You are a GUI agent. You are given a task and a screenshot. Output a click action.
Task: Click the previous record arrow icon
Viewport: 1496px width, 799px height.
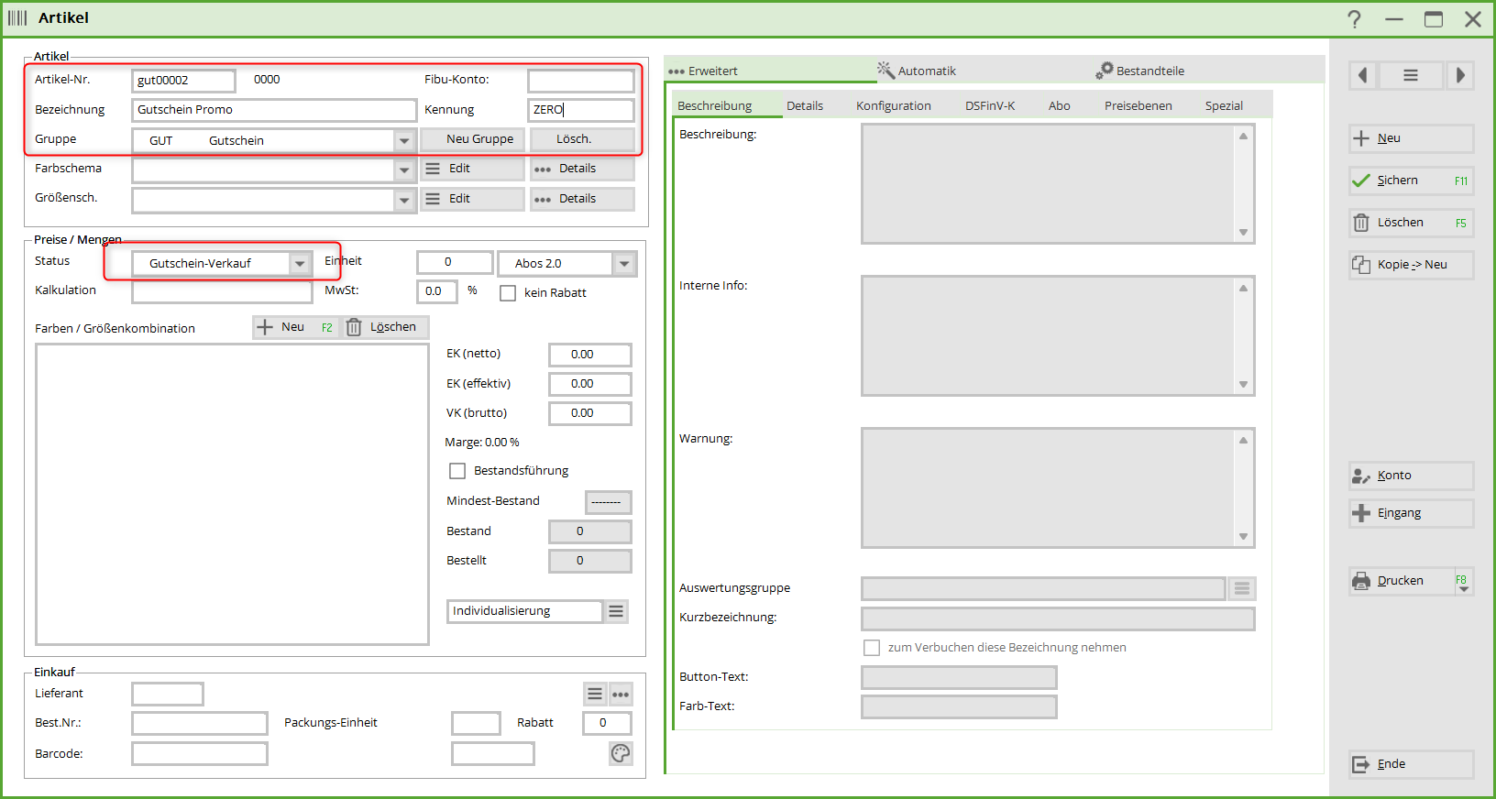click(1363, 75)
